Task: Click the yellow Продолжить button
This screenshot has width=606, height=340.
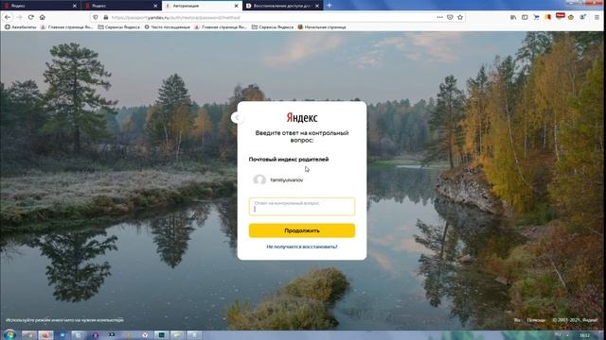Action: coord(302,230)
